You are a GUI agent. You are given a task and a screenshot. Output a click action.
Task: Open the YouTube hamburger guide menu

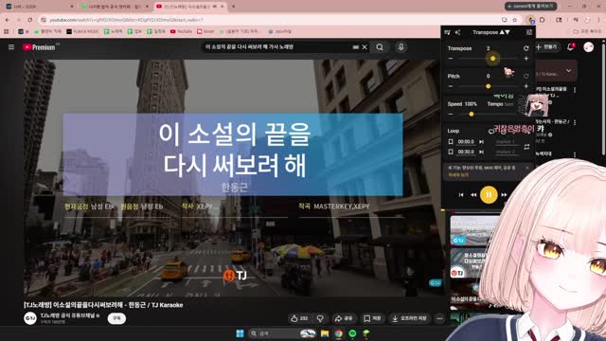(11, 47)
